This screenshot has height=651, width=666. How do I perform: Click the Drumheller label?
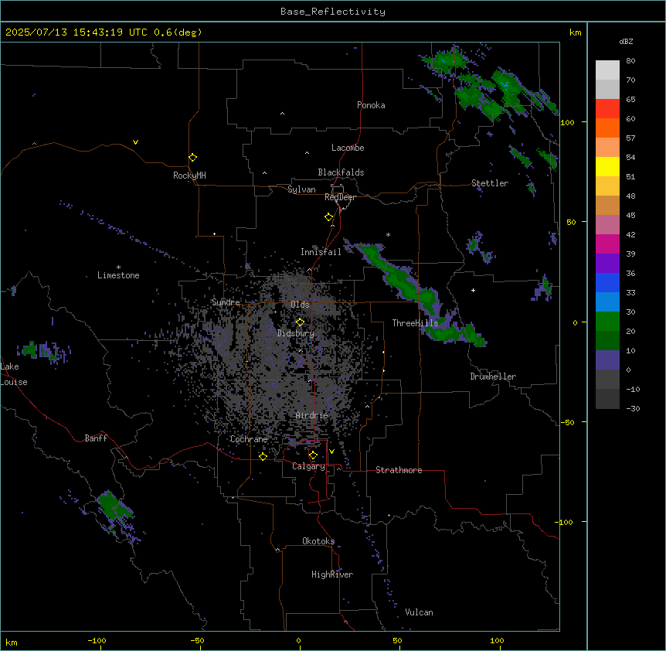tap(493, 377)
